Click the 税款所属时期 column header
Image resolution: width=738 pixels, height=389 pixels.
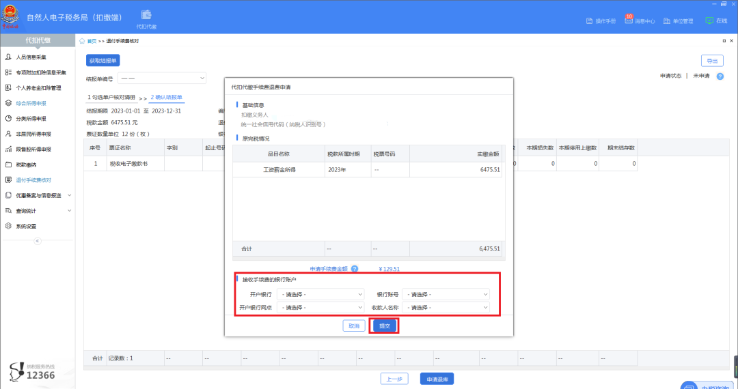[348, 154]
